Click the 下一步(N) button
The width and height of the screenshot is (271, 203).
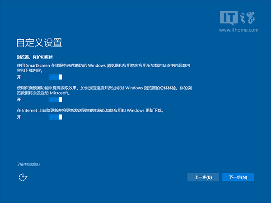point(238,177)
